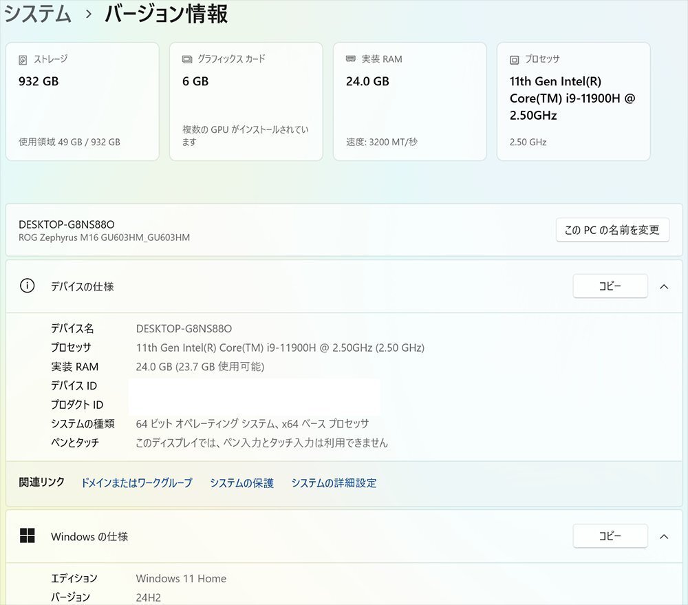This screenshot has height=605, width=688.
Task: Rename PC with この PC の名前を変更 button
Action: click(x=612, y=231)
